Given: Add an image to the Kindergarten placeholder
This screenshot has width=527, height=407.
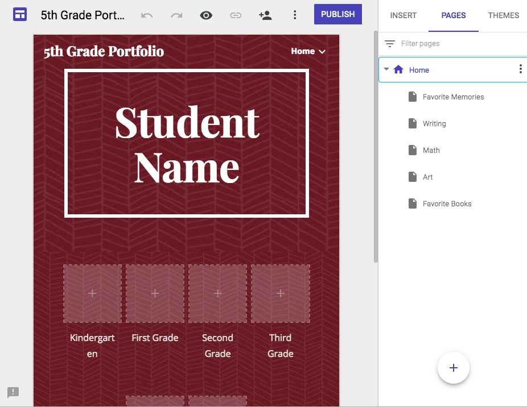Looking at the screenshot, I should click(92, 293).
